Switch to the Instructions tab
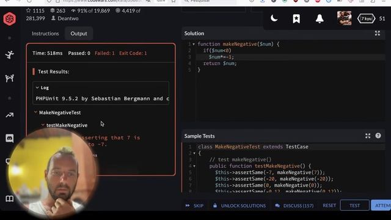Viewport: 391px width, 220px height. [x=45, y=34]
